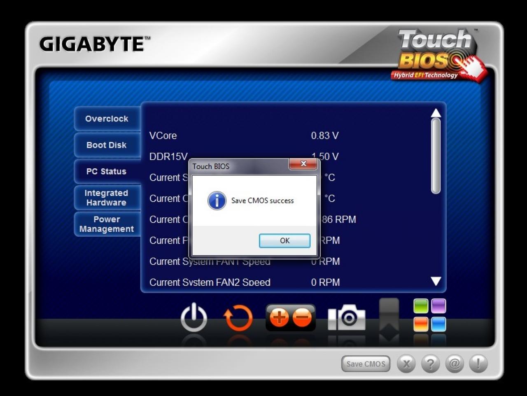Click the power icon in the bottom toolbar
The image size is (527, 396).
194,318
